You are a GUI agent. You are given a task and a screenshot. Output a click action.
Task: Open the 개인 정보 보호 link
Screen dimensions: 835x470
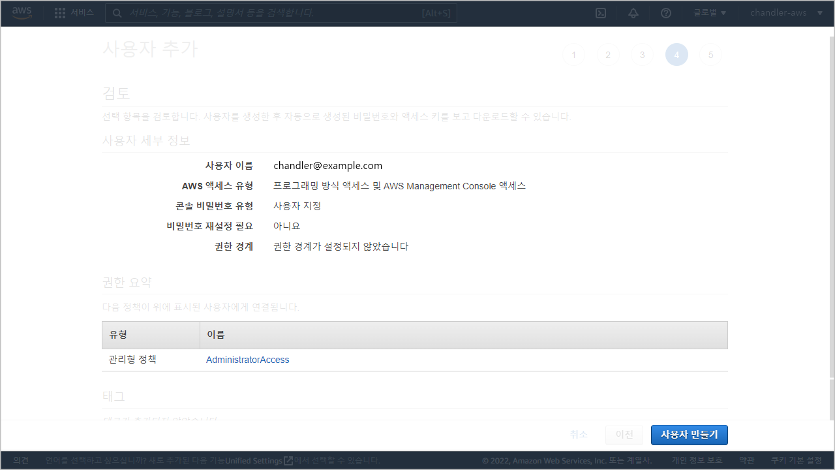[697, 460]
